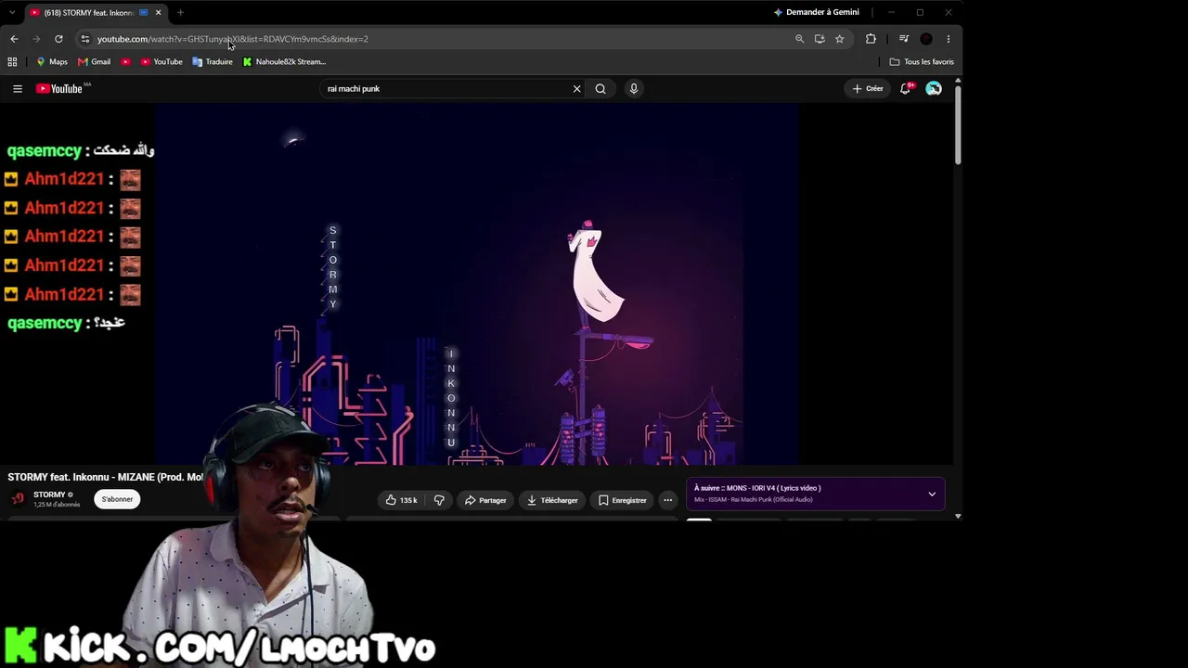Submit search with the magnifier button
This screenshot has width=1188, height=668.
point(600,89)
